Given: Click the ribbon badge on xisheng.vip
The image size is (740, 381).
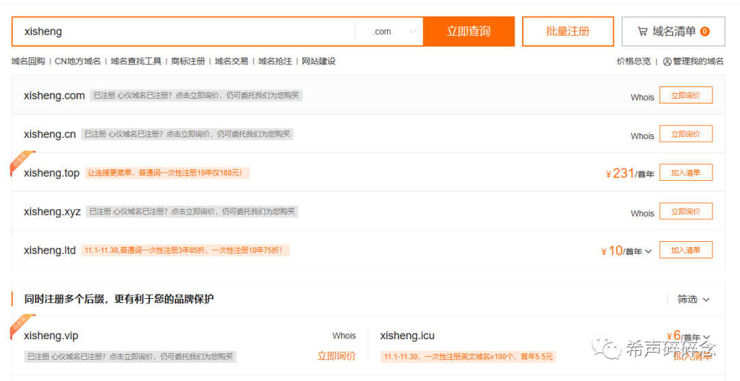Looking at the screenshot, I should tap(22, 325).
